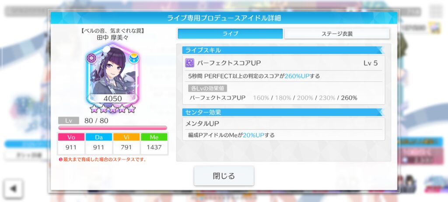The image size is (448, 202).
Task: Click the Vo stat box
Action: [71, 144]
